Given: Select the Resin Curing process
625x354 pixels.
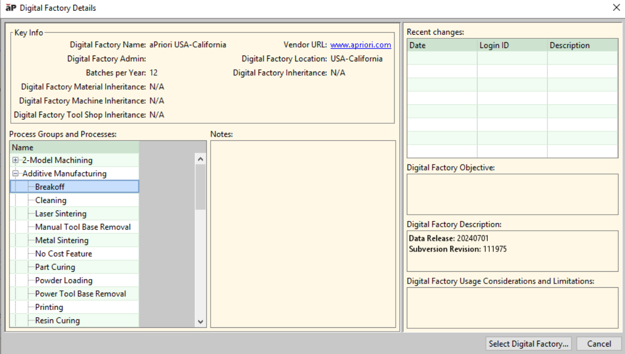Looking at the screenshot, I should tap(57, 320).
